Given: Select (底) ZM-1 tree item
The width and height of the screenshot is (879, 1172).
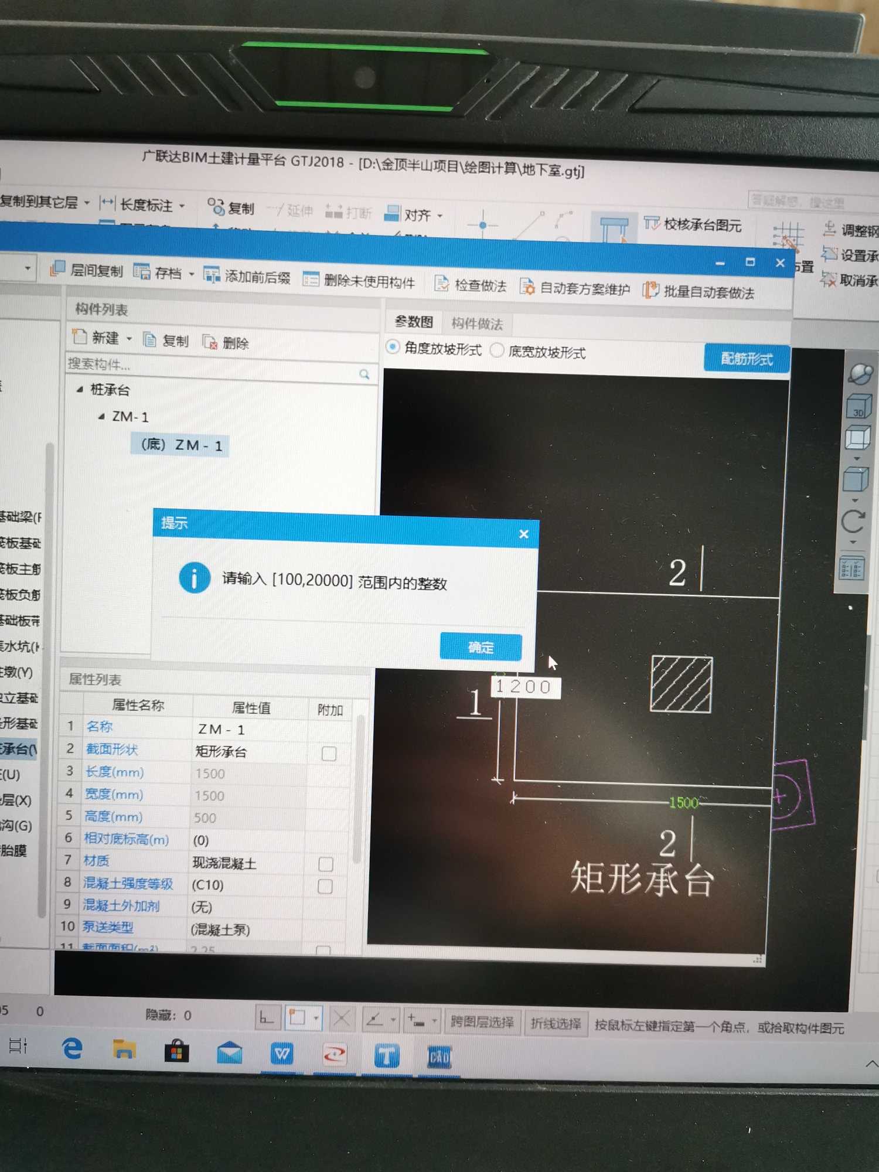Looking at the screenshot, I should point(180,445).
